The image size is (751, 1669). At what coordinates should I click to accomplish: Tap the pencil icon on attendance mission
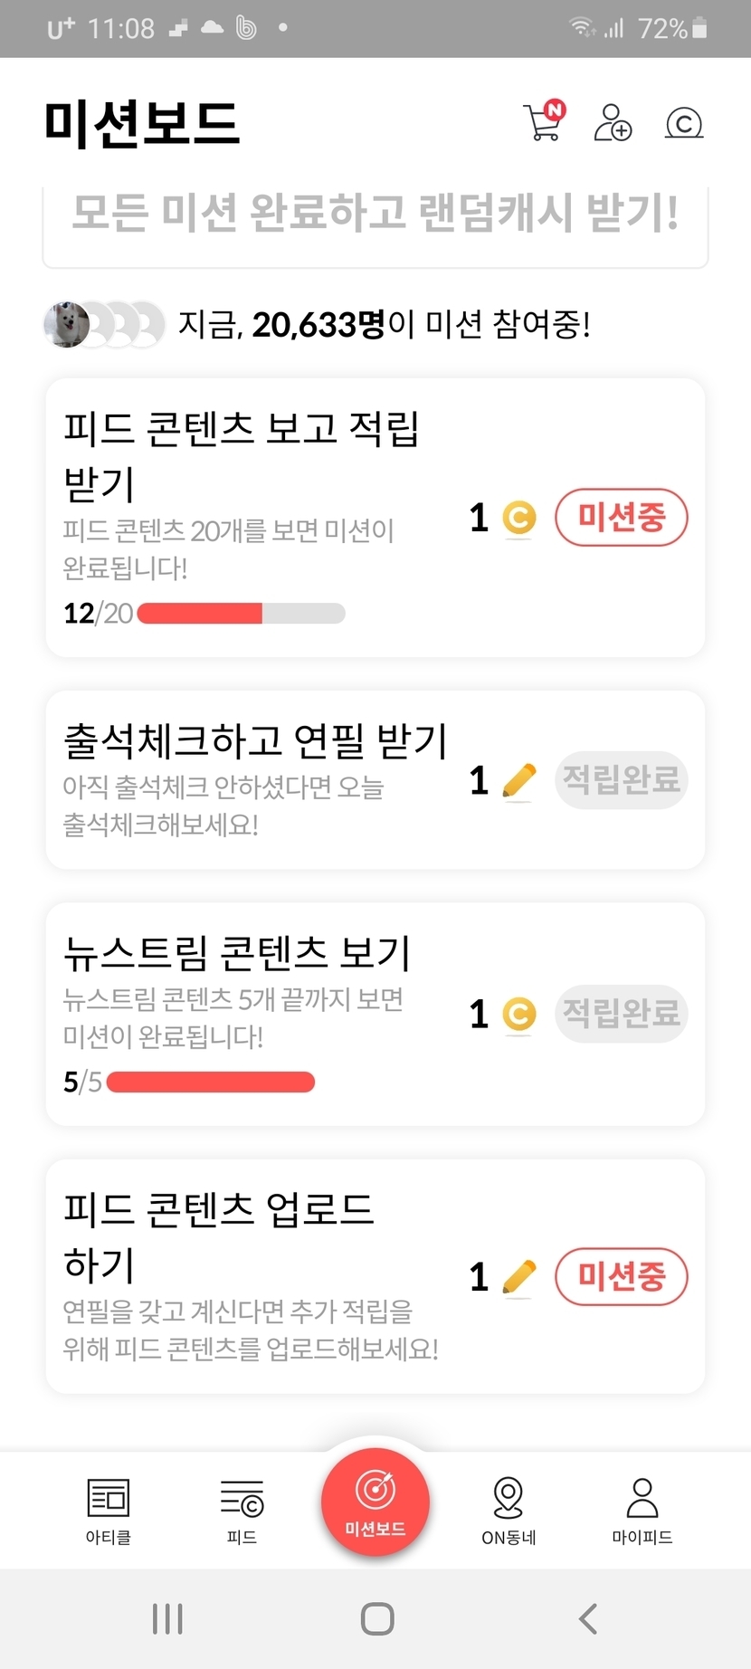pyautogui.click(x=518, y=780)
